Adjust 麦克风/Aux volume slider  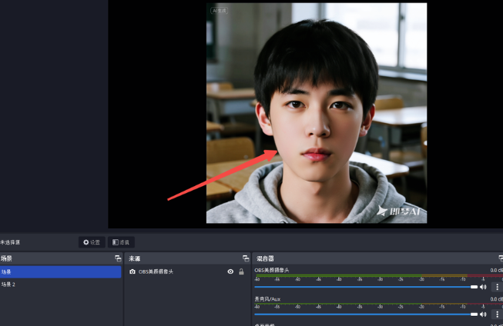point(366,314)
